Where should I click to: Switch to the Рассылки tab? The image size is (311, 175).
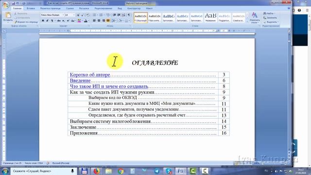click(84, 8)
